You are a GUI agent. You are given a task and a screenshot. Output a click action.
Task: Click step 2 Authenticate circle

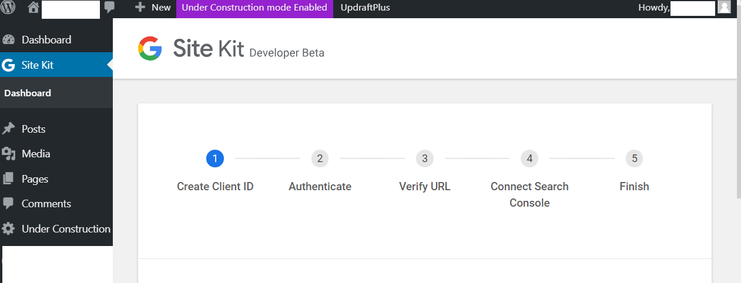coord(320,159)
